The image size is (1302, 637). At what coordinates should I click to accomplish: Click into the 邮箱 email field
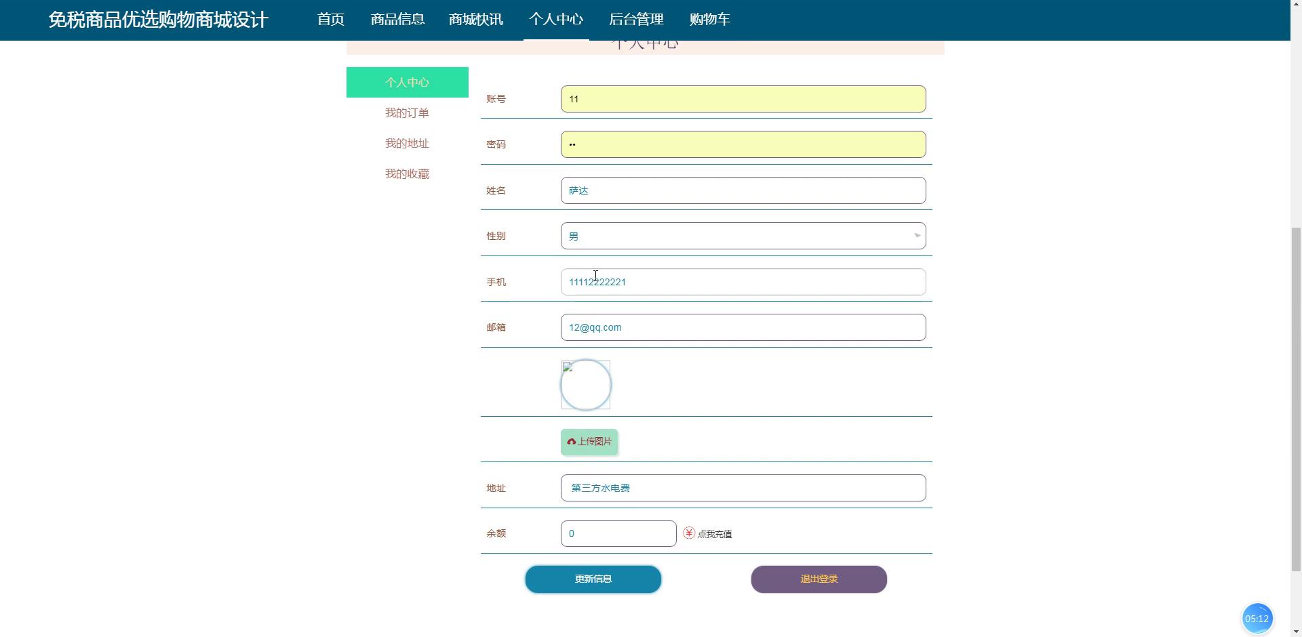click(743, 327)
